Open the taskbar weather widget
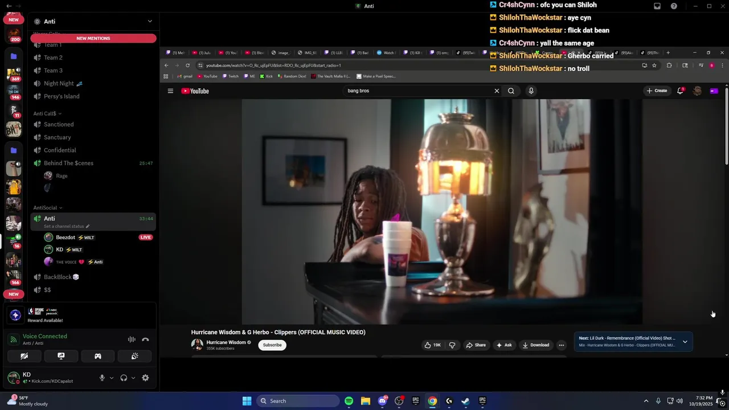 point(27,401)
